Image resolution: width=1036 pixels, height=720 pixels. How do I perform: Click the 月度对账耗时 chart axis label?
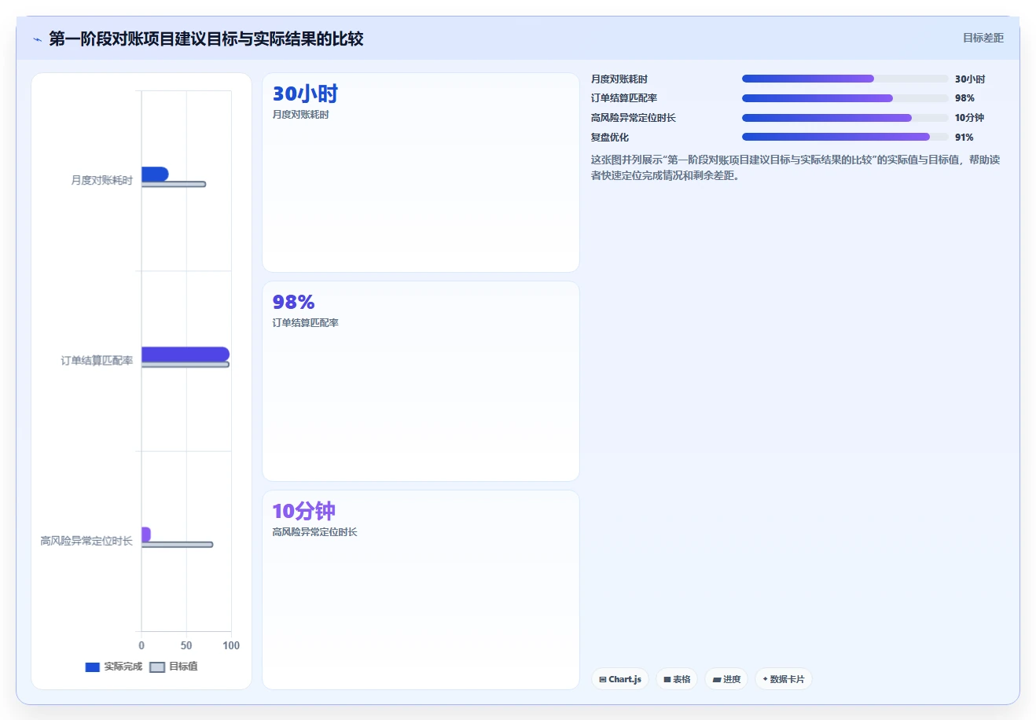click(x=102, y=180)
